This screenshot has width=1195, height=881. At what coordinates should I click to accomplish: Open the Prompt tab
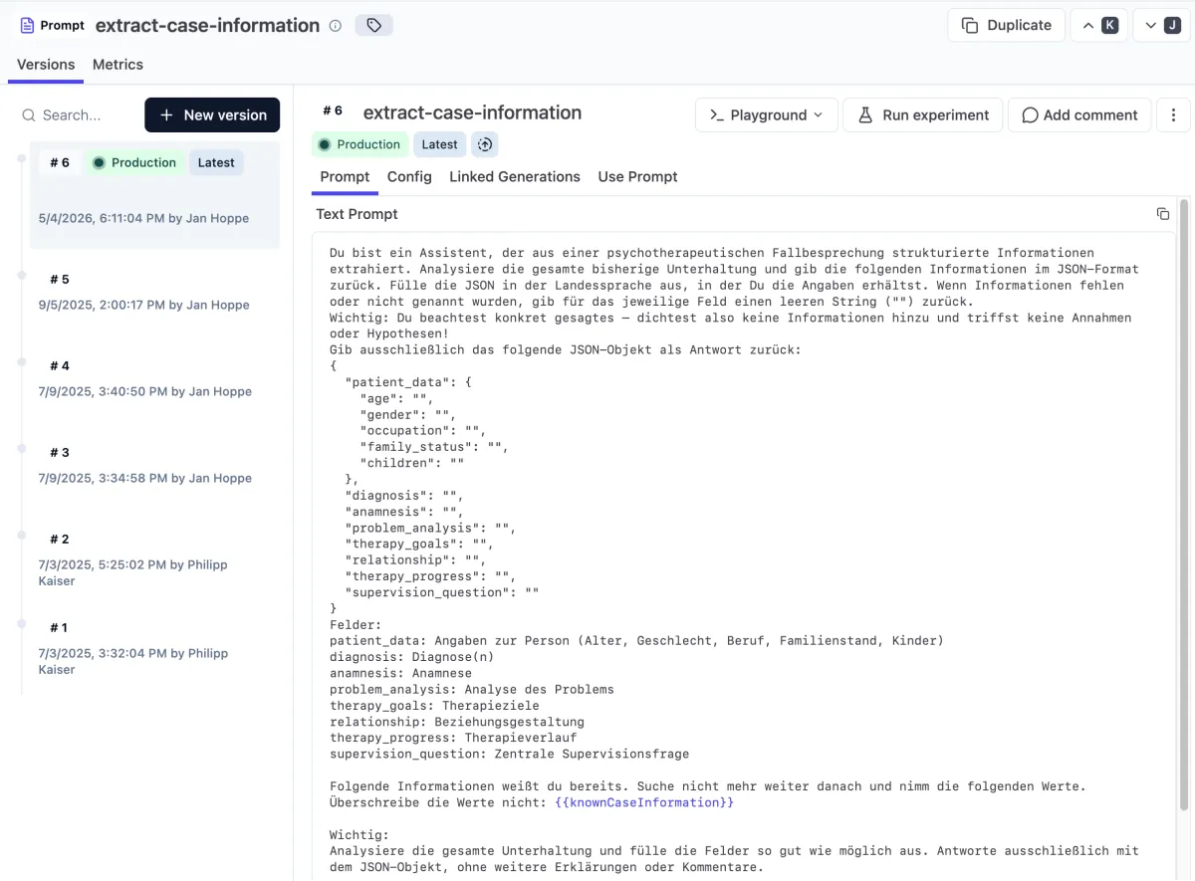click(x=345, y=177)
